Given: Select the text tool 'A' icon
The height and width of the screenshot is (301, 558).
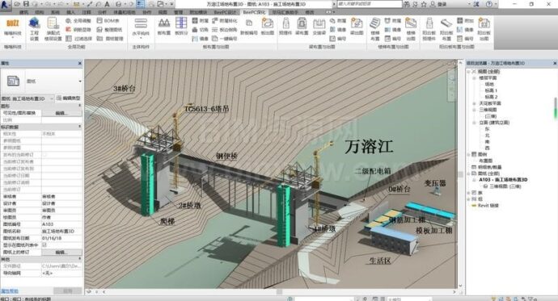Looking at the screenshot, I should tap(107, 4).
